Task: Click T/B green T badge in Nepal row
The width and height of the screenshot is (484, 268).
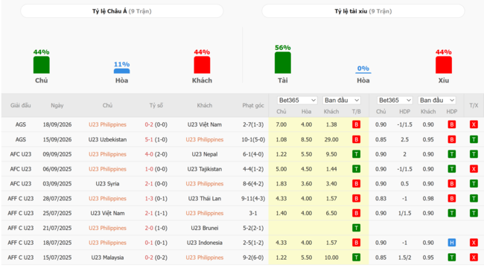Action: pos(356,154)
